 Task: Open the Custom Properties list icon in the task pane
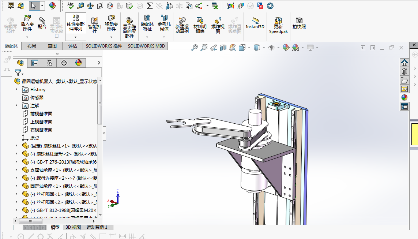(x=404, y=107)
